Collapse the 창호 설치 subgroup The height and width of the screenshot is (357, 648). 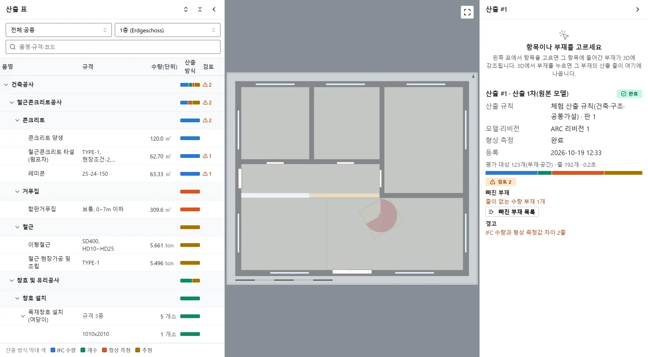coord(18,298)
